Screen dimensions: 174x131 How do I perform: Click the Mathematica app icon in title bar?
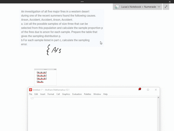tap(30, 90)
